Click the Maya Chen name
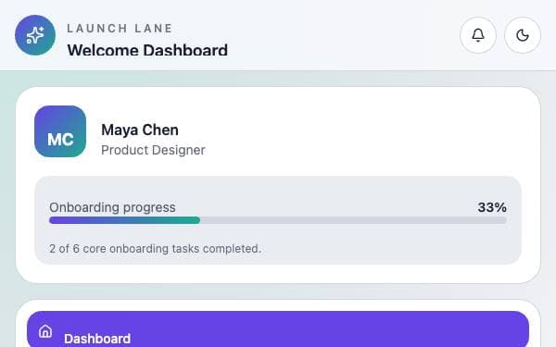This screenshot has width=556, height=347. (x=140, y=130)
